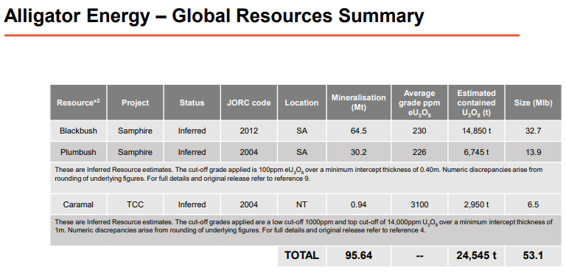Click the Location column header
566x273 pixels.
coord(301,103)
